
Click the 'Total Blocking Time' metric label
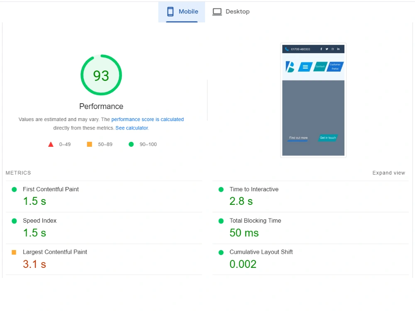click(255, 221)
